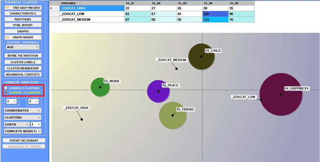Click the CL_02 column header
The width and height of the screenshot is (320, 162).
click(163, 3)
